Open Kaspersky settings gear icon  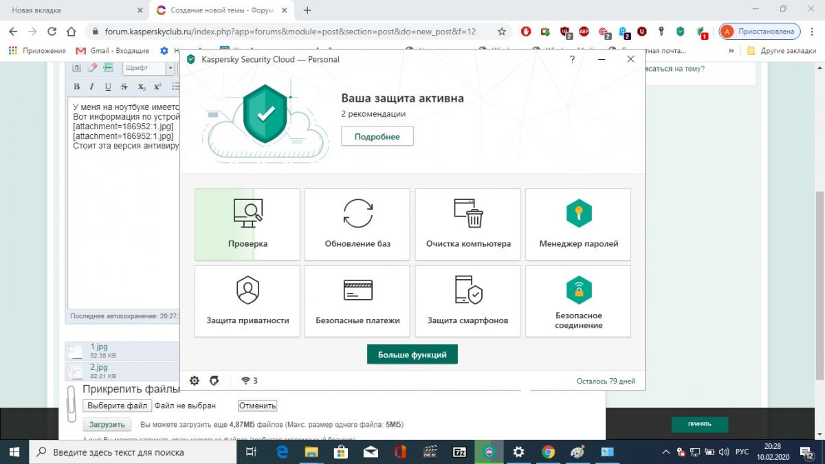click(195, 381)
